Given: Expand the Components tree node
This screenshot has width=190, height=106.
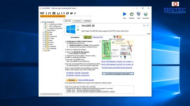Looking at the screenshot, I should [43, 36].
